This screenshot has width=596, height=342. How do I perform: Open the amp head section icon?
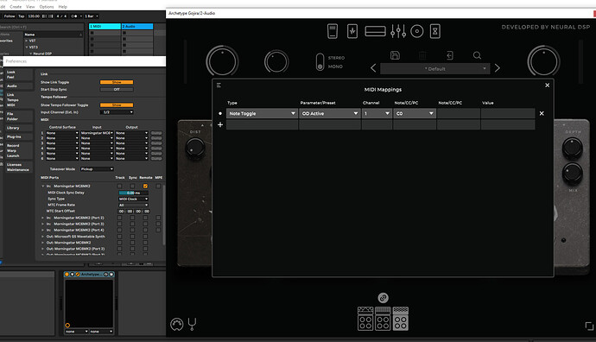point(375,31)
